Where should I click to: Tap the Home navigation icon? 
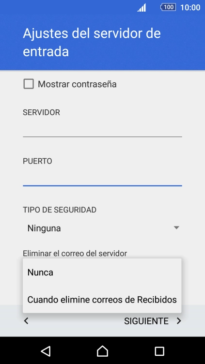(x=103, y=351)
